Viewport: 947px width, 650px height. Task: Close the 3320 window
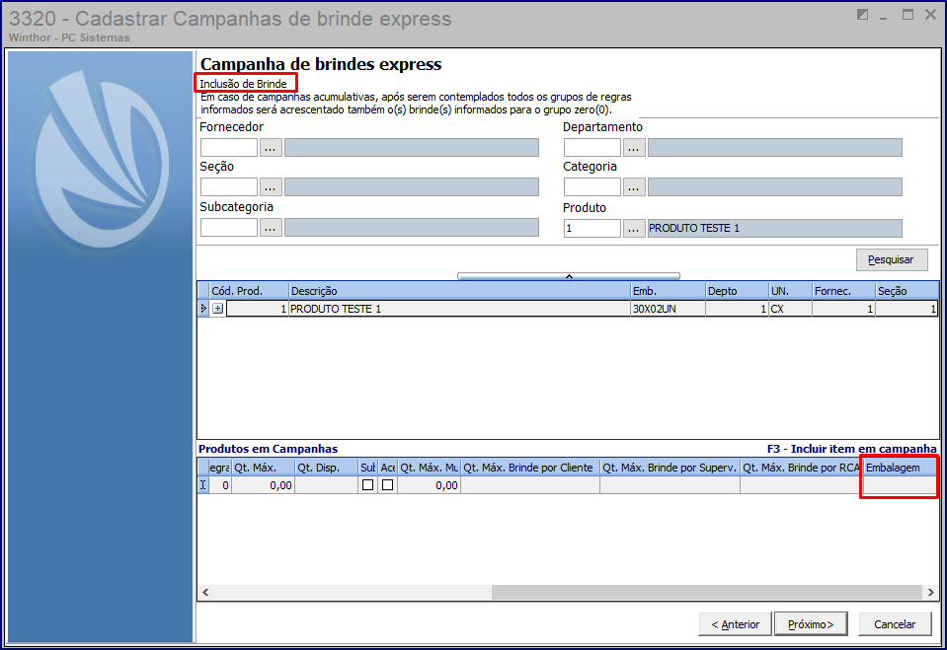point(930,15)
